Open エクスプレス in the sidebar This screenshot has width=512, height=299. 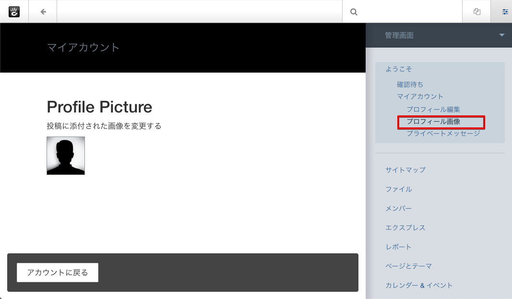[405, 227]
